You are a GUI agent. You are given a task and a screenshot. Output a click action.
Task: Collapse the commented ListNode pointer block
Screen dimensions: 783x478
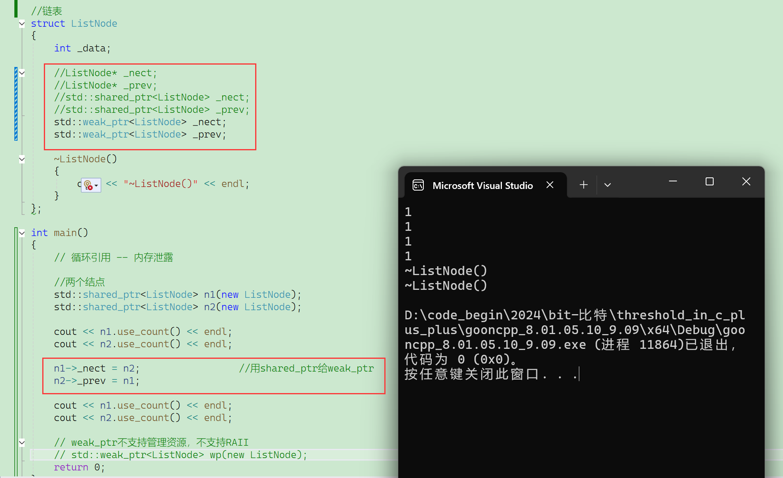(x=22, y=73)
